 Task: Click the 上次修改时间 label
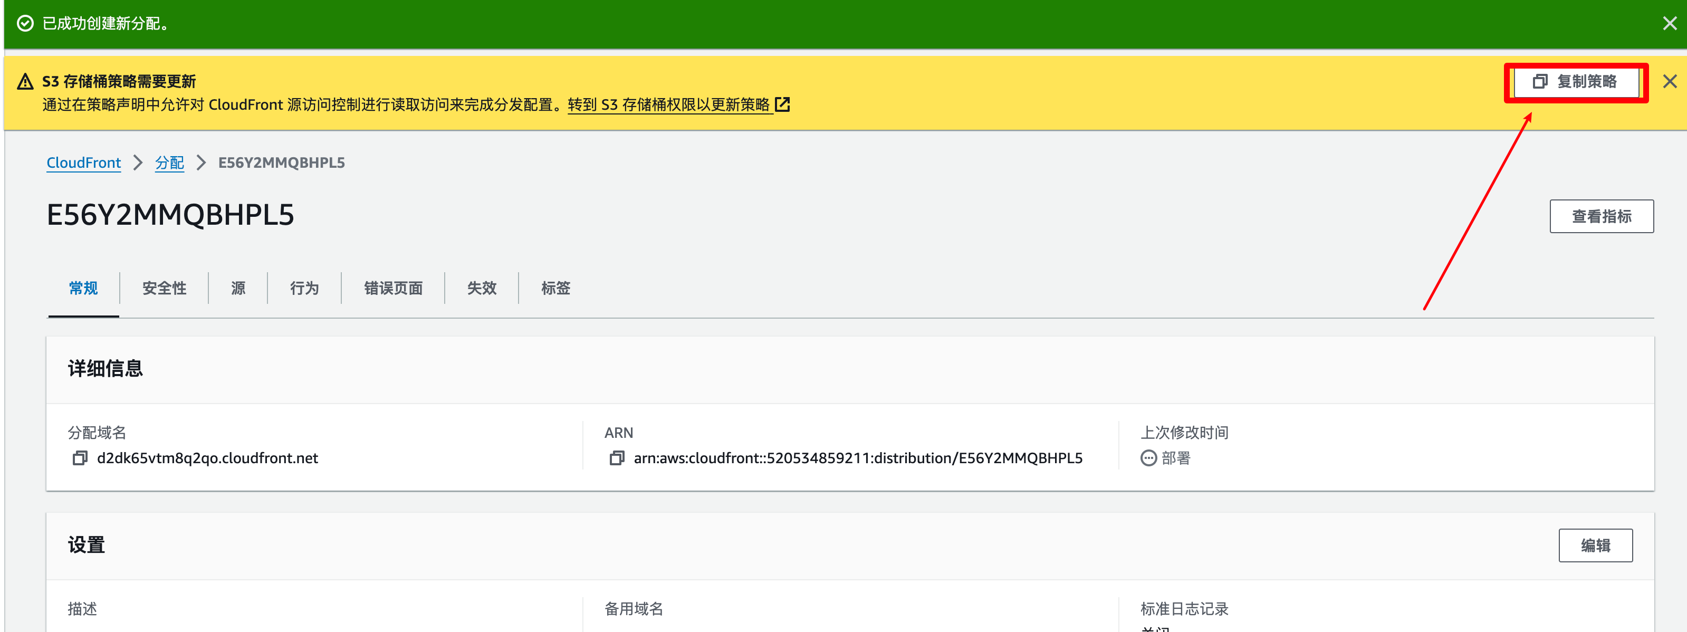tap(1184, 433)
